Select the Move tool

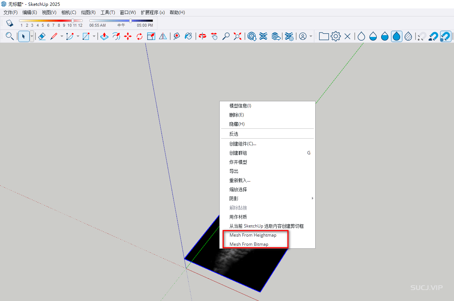tap(128, 36)
